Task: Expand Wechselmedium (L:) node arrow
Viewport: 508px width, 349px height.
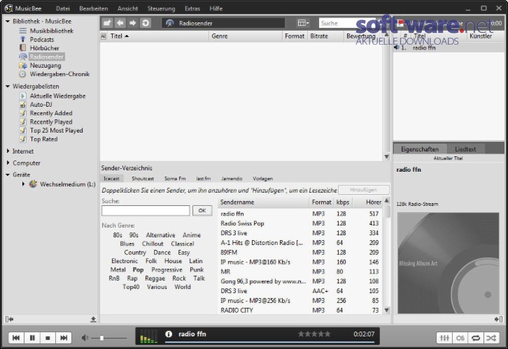Action: tap(23, 184)
